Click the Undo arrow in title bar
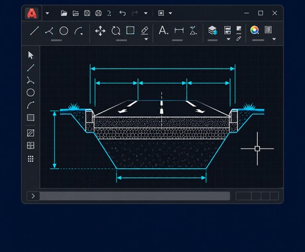 pyautogui.click(x=123, y=13)
